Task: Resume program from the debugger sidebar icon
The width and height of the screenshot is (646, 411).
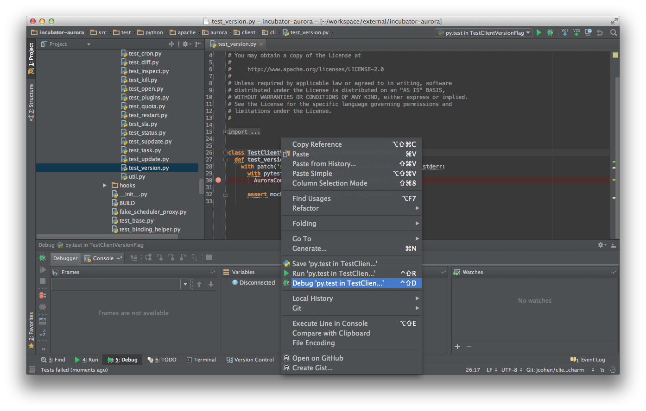Action: pos(43,269)
